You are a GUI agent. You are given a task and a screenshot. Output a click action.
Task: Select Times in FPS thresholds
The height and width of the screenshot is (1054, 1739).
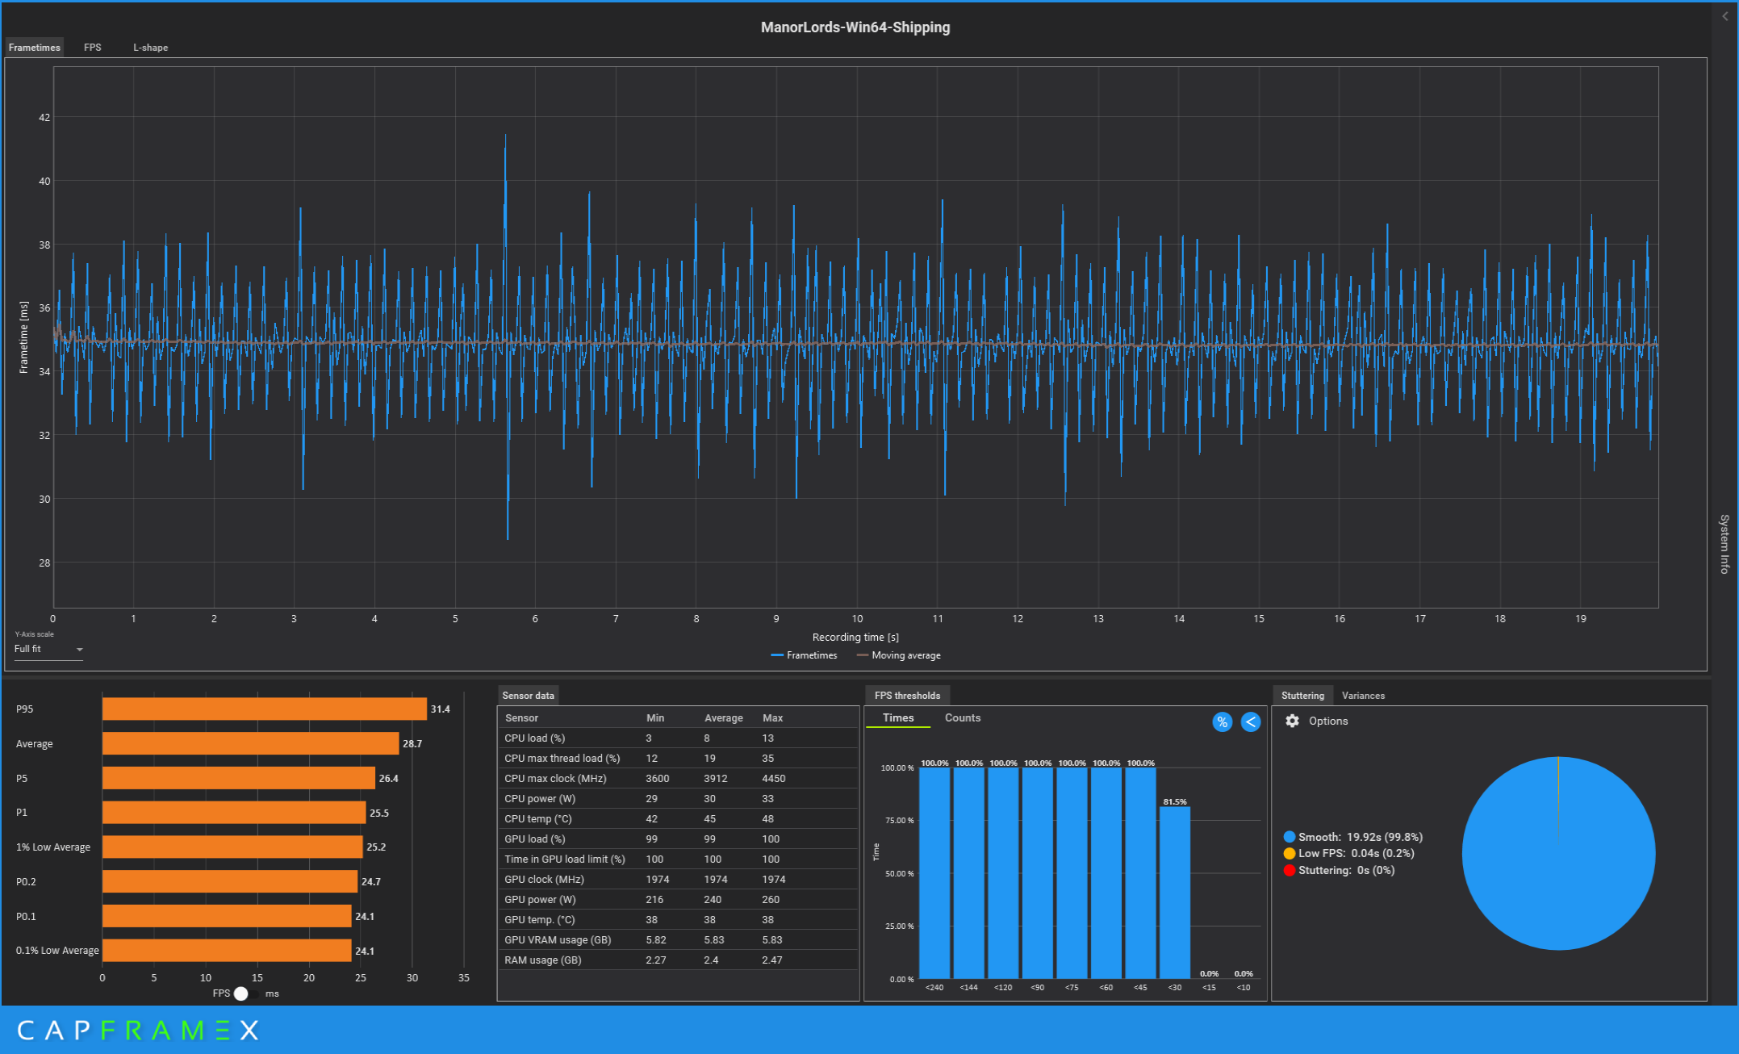897,717
